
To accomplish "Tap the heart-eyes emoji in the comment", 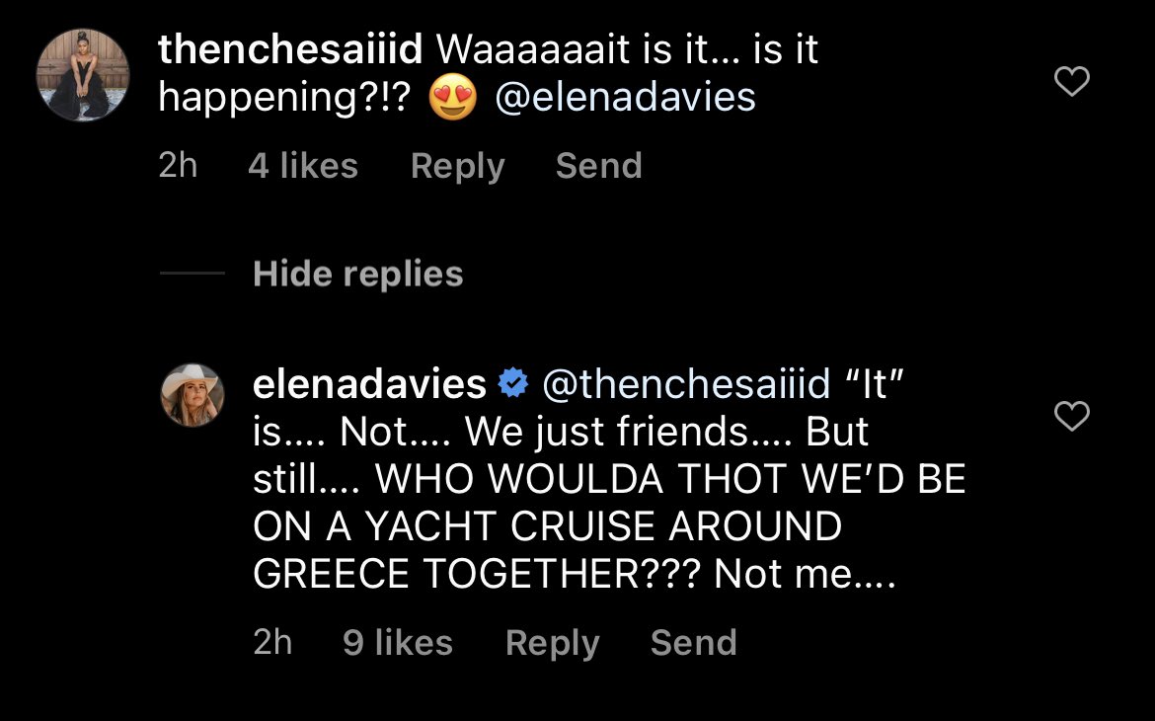I will point(452,98).
